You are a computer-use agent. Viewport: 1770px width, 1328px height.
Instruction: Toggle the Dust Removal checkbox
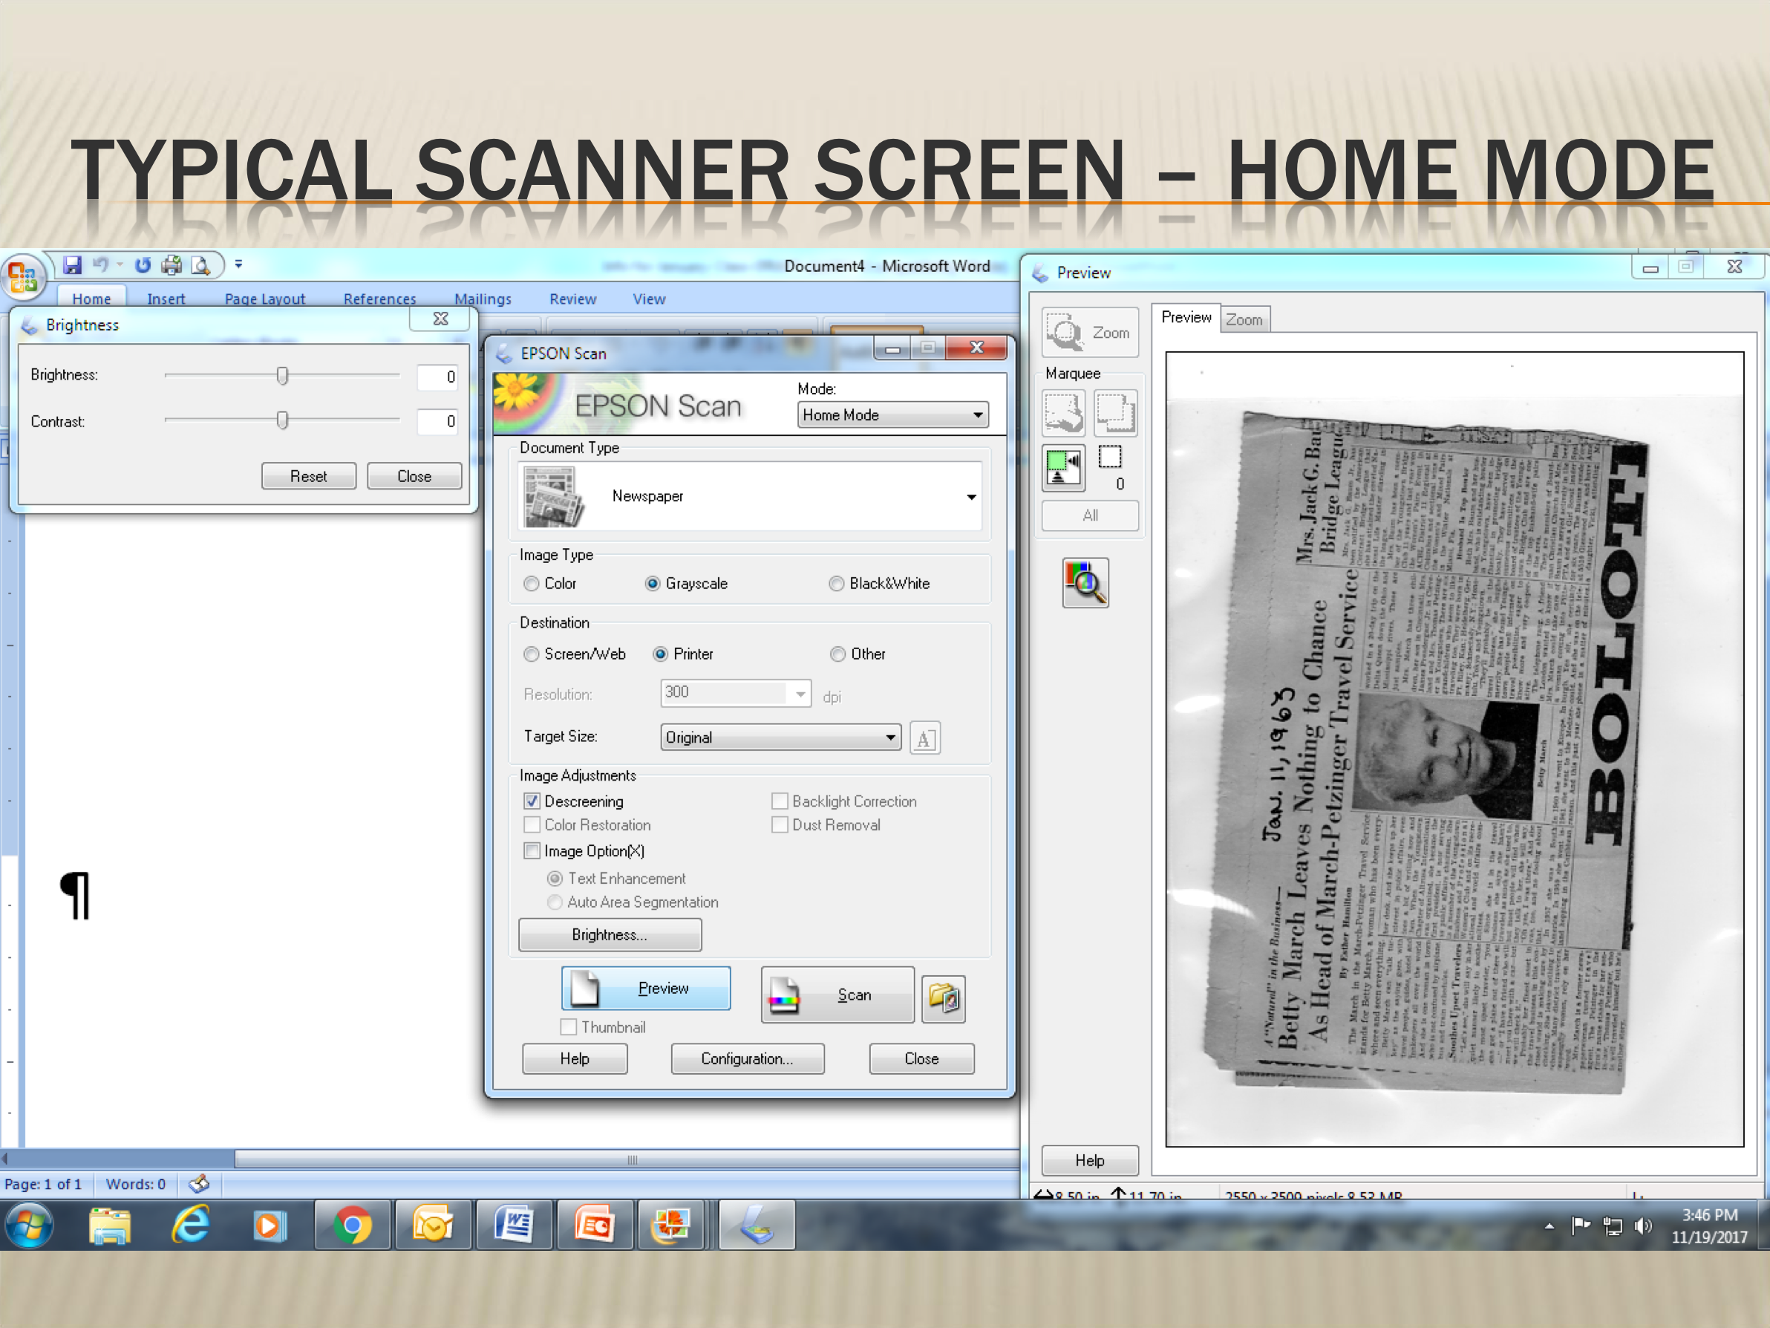(780, 824)
